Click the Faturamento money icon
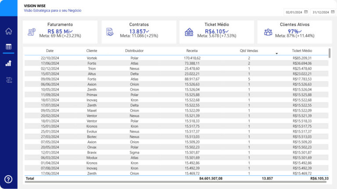Screen dimensions: 337x189 tap(32, 32)
